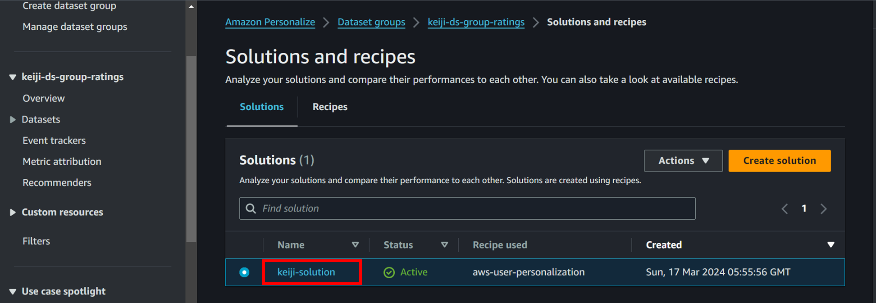Click the search magnifier icon
Viewport: 876px width, 303px height.
251,208
